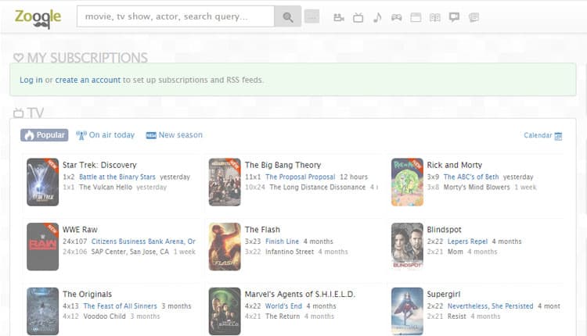
Task: Open episode The ABC's of Beth
Action: click(471, 177)
